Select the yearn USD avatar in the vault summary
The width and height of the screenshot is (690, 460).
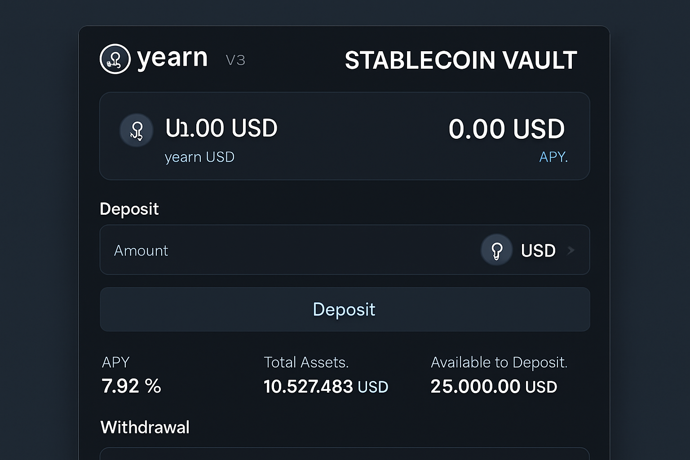pos(136,130)
